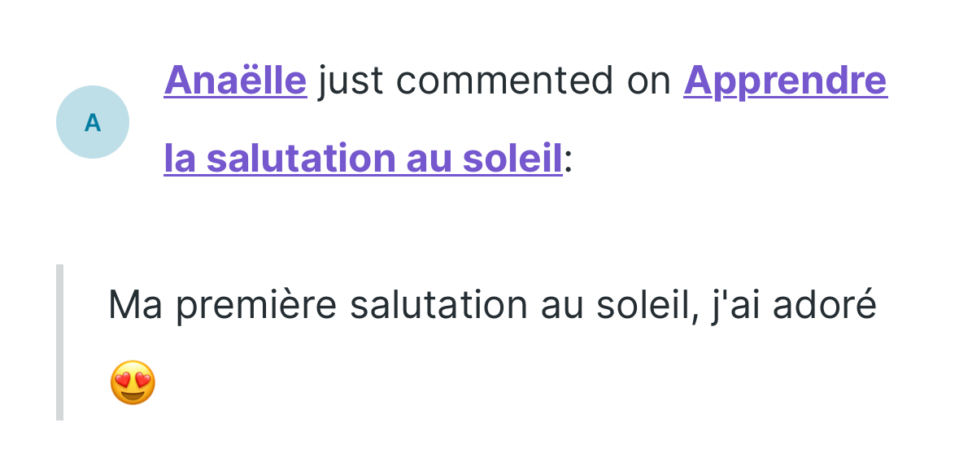Screen dimensions: 959x449
Task: Click the grey blockquote bar beside the comment
Action: pyautogui.click(x=59, y=342)
